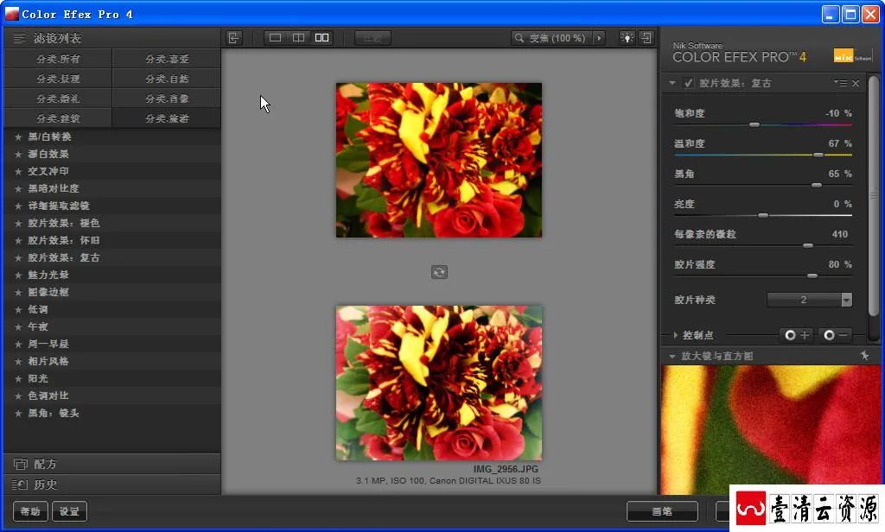Select side-by-side preview view
885x532 pixels.
tap(322, 38)
